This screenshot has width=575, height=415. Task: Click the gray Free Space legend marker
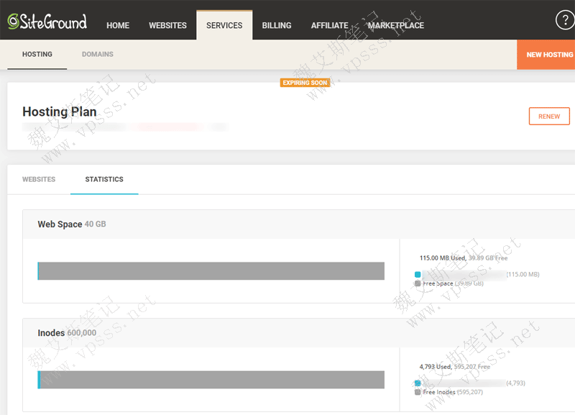(x=418, y=283)
